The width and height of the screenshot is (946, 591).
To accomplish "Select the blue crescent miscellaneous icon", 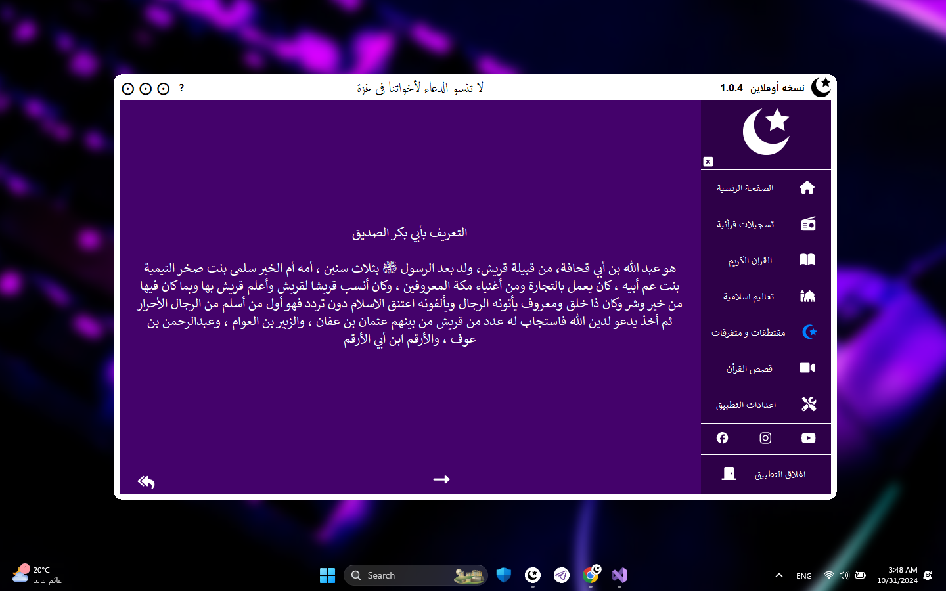I will point(809,332).
